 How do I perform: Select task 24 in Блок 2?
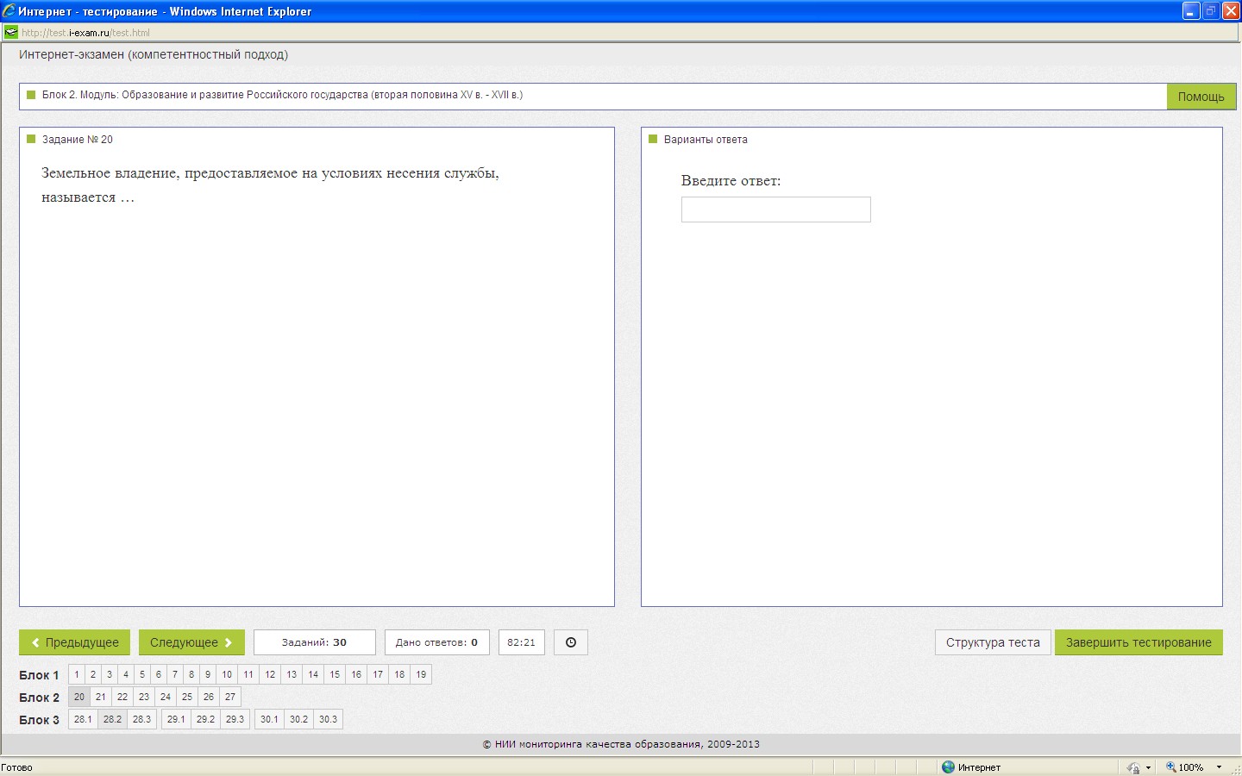point(166,697)
